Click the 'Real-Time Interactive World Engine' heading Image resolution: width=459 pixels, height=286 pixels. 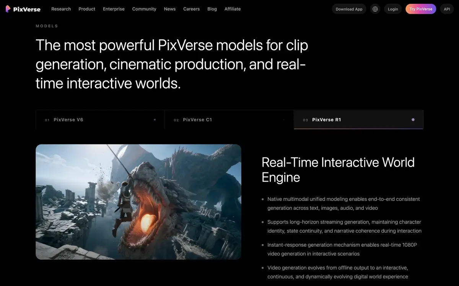338,170
